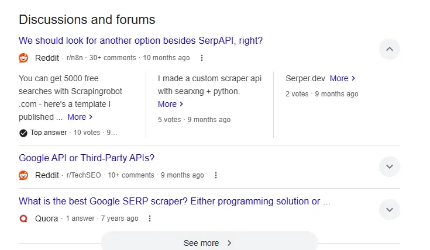This screenshot has height=250, width=430.
Task: Open the options menu for Quora result
Action: [150, 218]
